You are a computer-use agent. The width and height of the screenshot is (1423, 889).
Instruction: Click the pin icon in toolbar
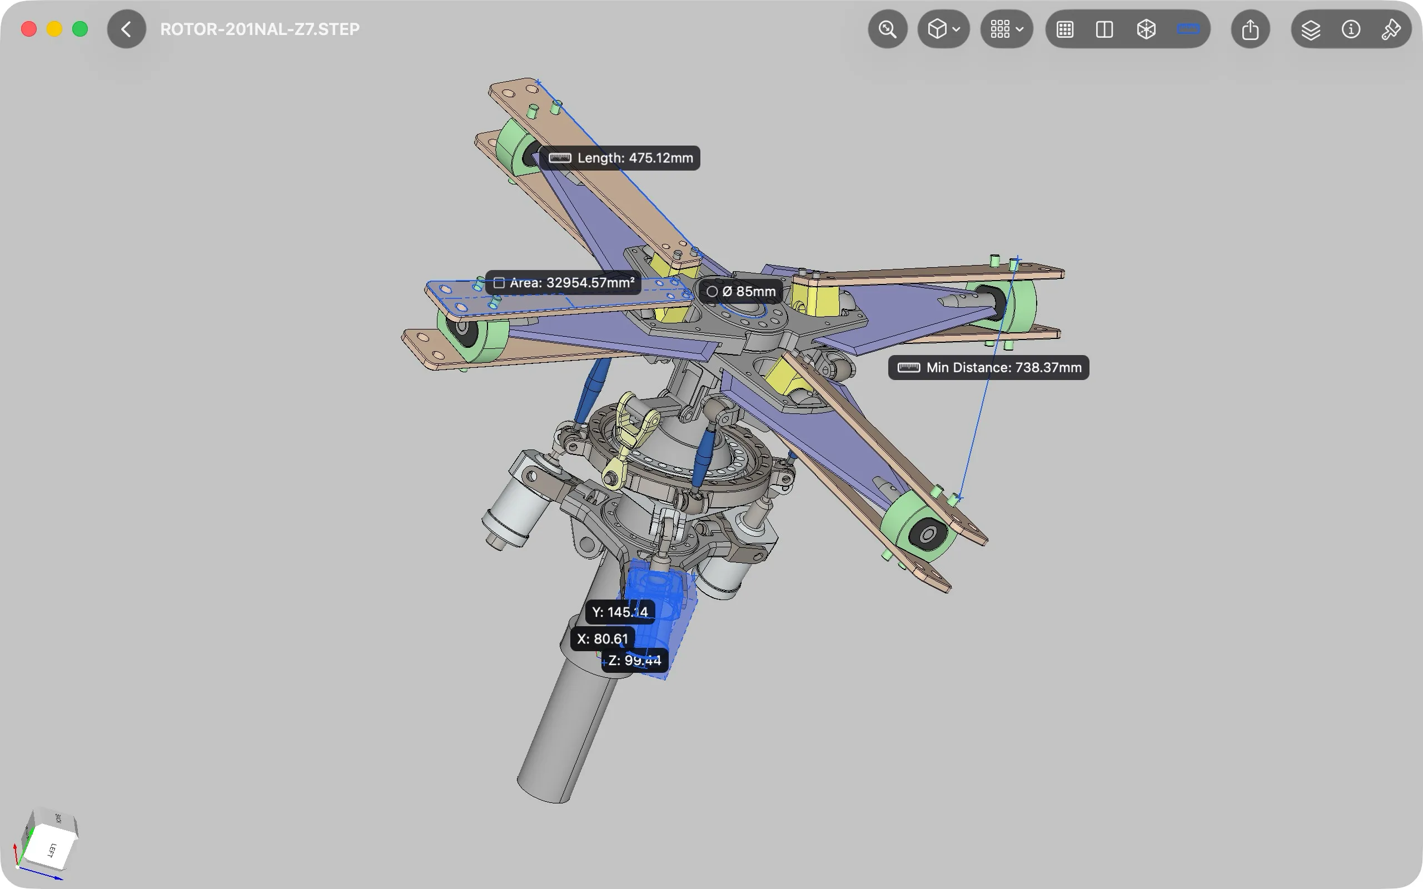[x=1390, y=29]
